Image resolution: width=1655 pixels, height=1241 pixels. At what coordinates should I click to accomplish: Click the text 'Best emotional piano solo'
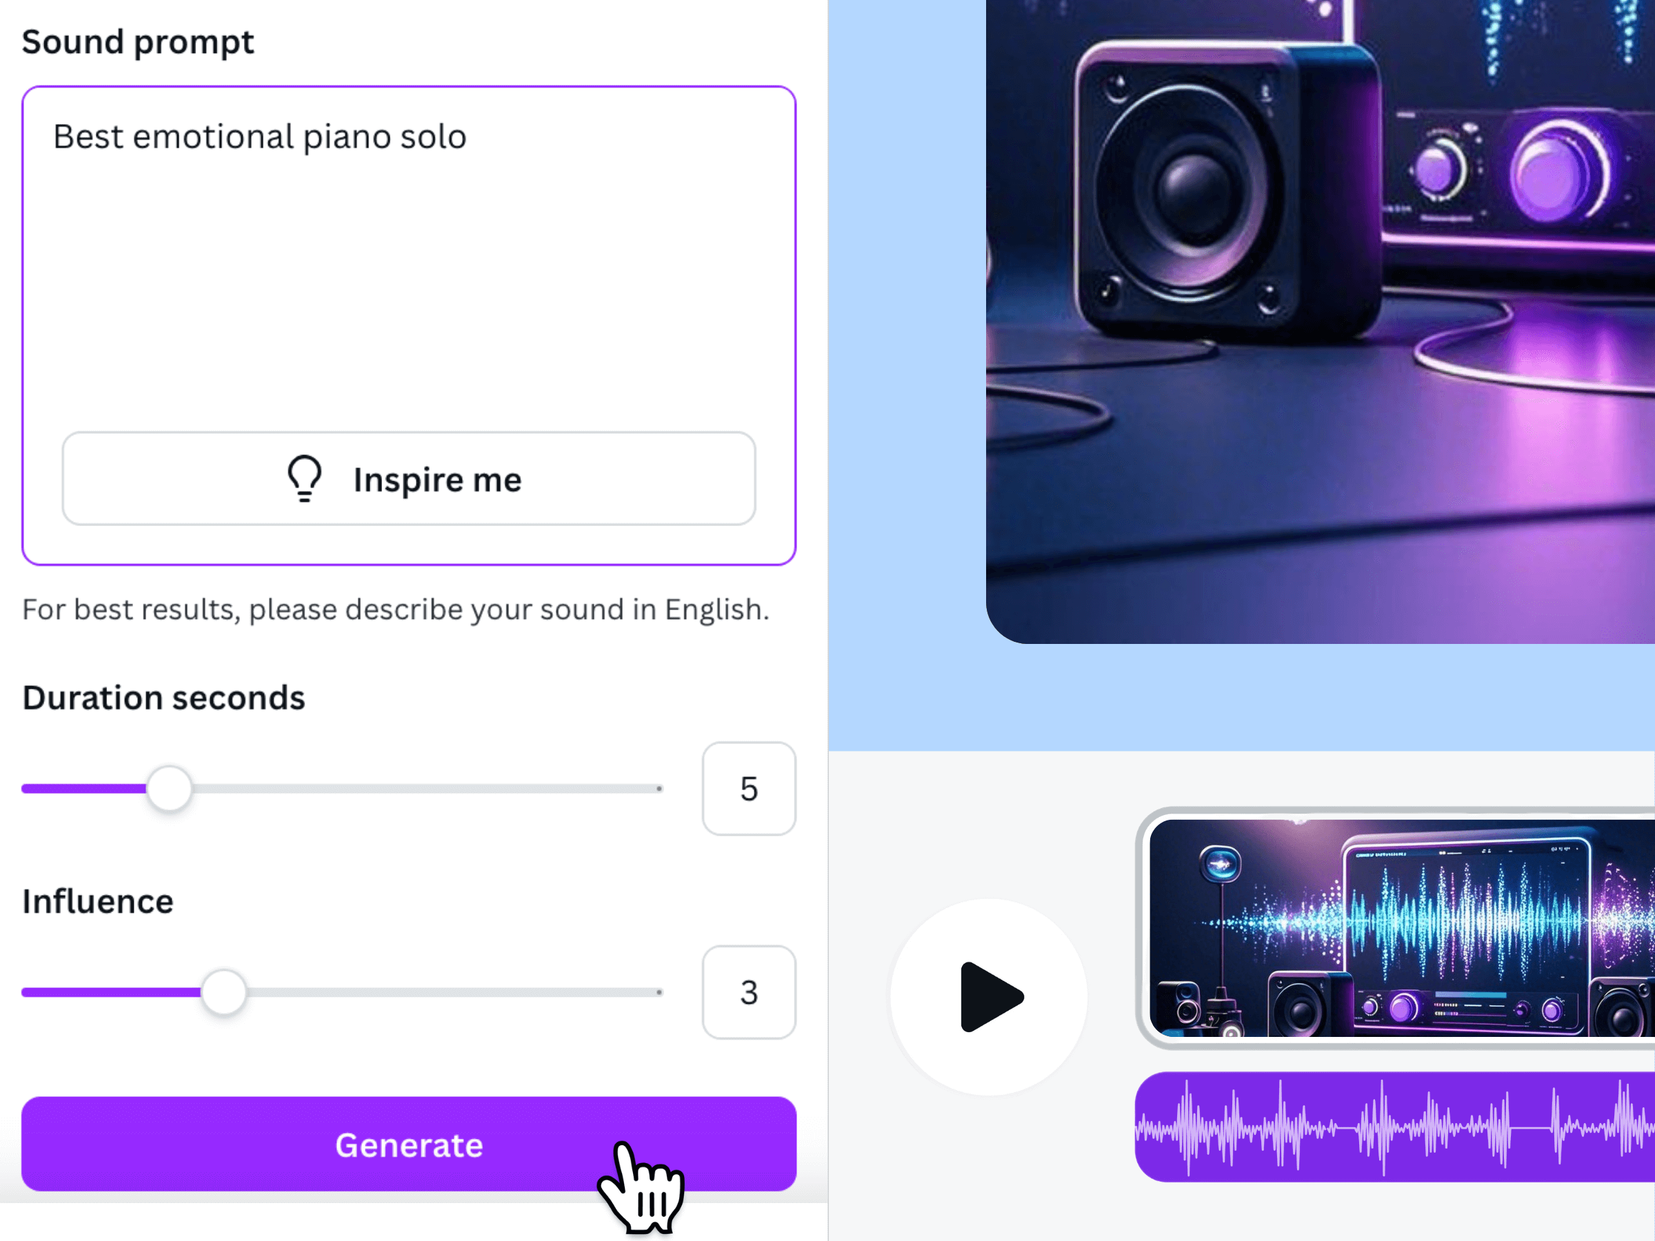click(x=259, y=137)
